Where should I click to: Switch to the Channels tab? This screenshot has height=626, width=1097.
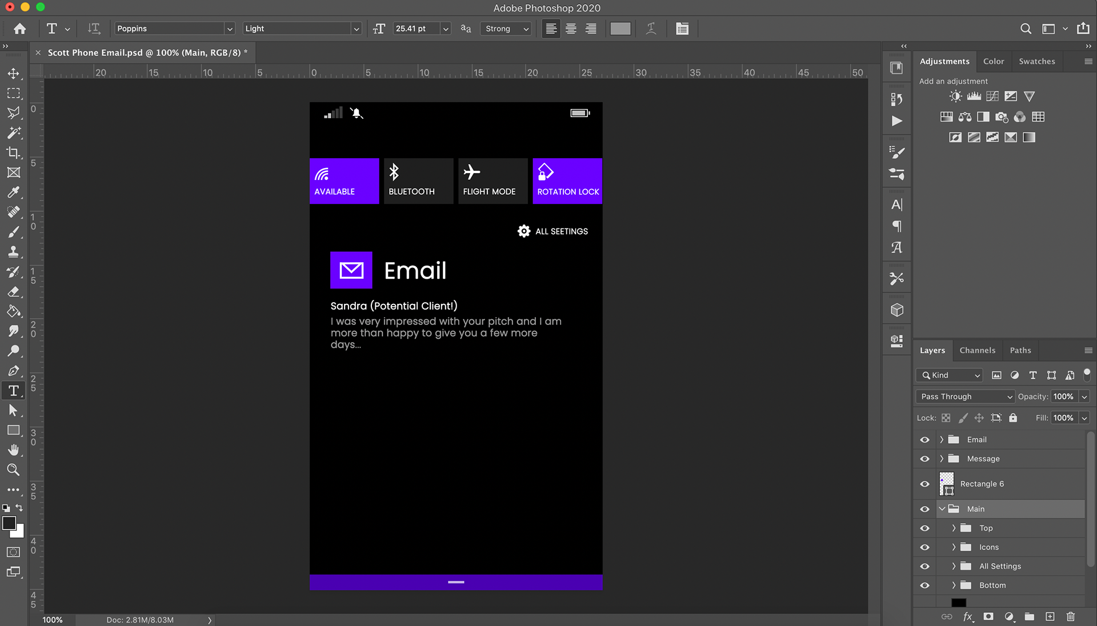pyautogui.click(x=977, y=350)
